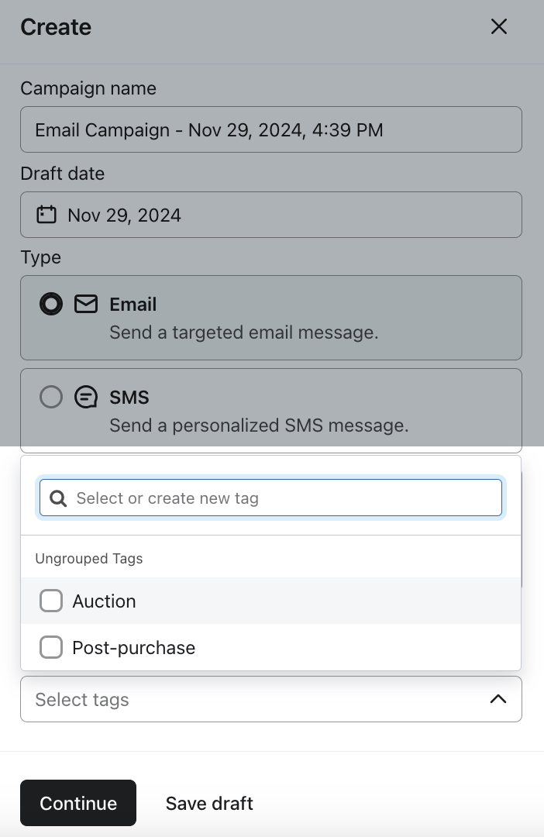This screenshot has width=544, height=837.
Task: Check the Auction tag checkbox
Action: tap(50, 601)
